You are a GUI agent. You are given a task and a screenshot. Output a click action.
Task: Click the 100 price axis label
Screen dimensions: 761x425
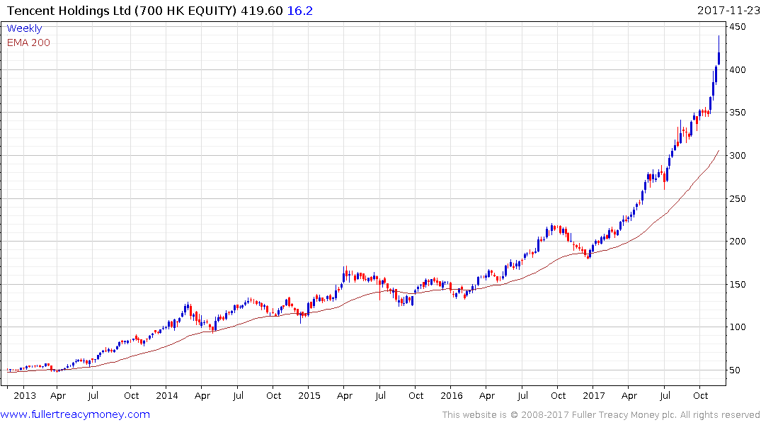pyautogui.click(x=738, y=327)
